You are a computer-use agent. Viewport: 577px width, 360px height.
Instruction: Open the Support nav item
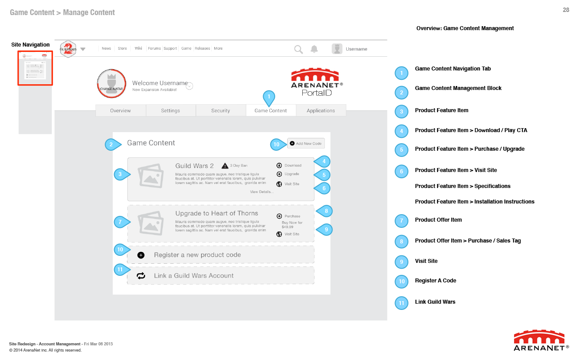[x=170, y=48]
